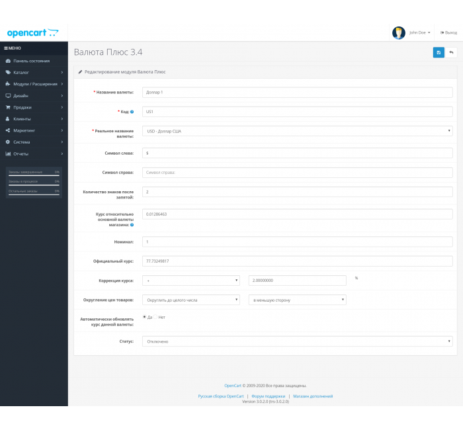Click the monitor icon beside Дизайн

click(x=8, y=96)
